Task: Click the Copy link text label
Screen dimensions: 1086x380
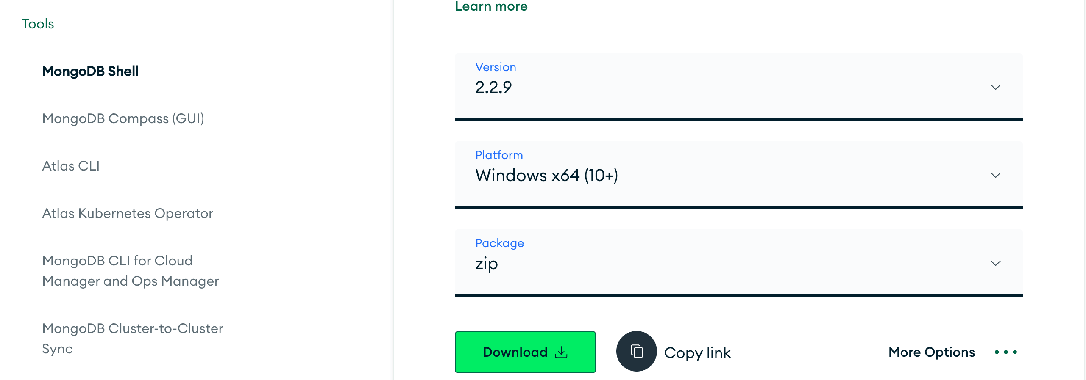Action: click(697, 352)
